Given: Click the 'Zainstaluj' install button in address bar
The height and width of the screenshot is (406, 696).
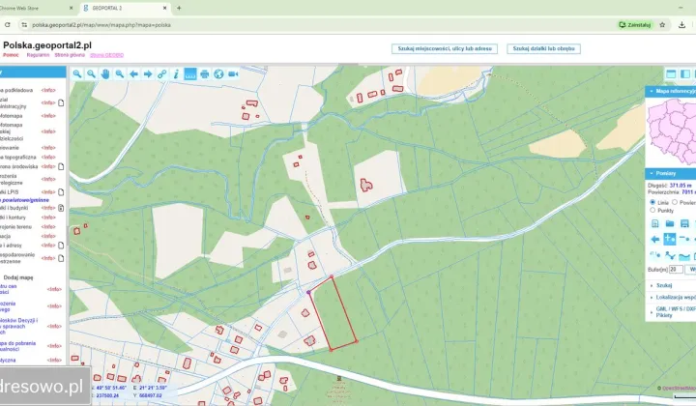Looking at the screenshot, I should point(635,25).
